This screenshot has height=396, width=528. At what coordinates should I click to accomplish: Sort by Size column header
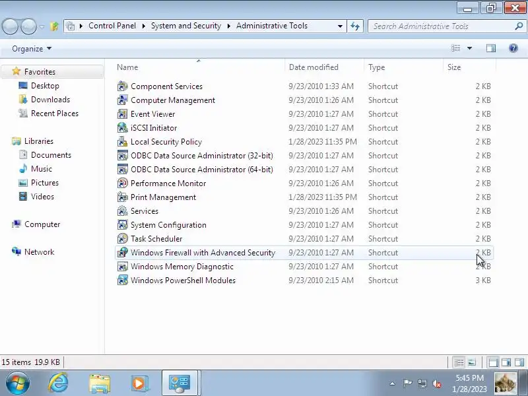pyautogui.click(x=469, y=67)
